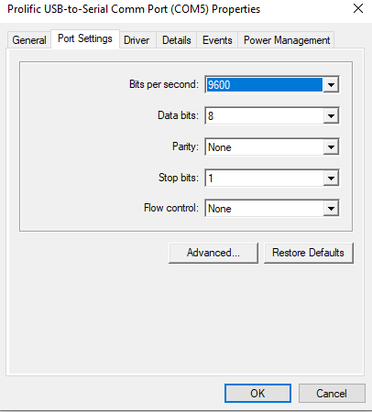Screen dimensions: 372x412
Task: Expand the Stop bits dropdown arrow
Action: point(331,178)
